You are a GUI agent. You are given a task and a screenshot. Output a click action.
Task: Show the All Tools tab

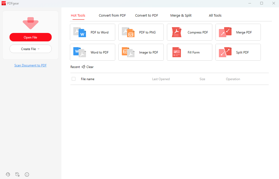215,16
